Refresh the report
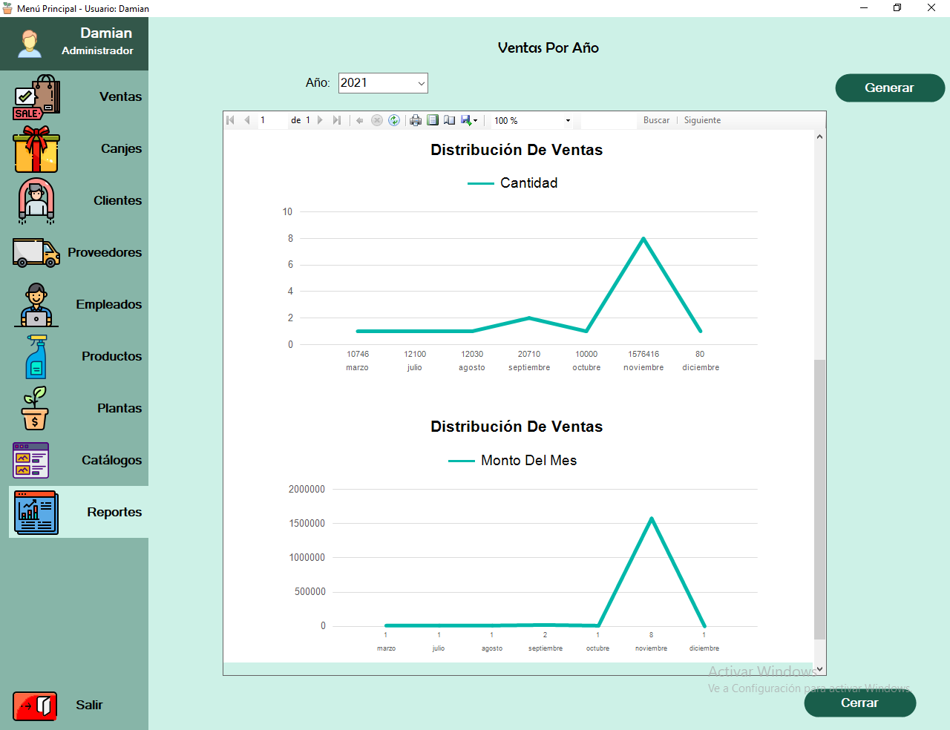Screen dimensions: 950x730 (x=394, y=120)
